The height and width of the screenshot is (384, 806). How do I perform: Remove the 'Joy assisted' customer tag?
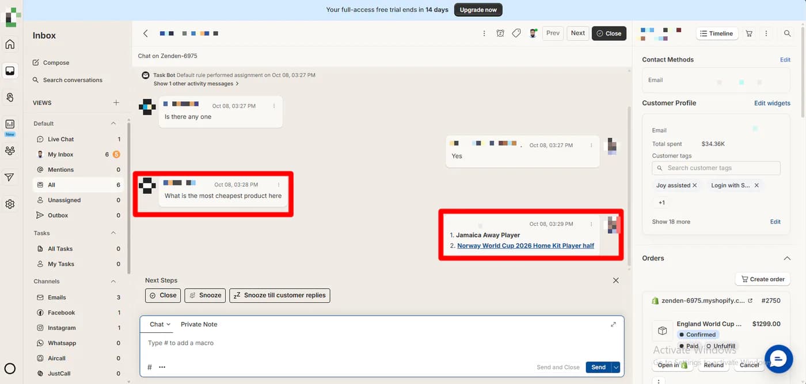click(x=695, y=185)
